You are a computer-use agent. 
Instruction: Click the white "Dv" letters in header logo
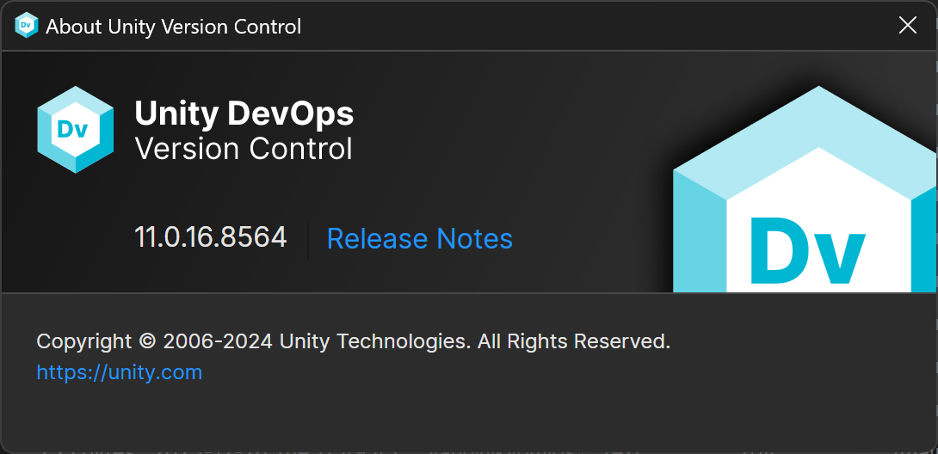pyautogui.click(x=75, y=130)
